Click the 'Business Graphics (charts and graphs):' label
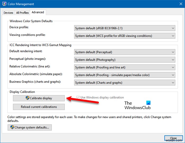The height and width of the screenshot is (143, 185). 35,82
